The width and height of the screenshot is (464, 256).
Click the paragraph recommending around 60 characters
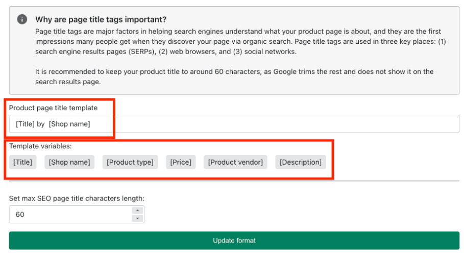click(x=234, y=76)
